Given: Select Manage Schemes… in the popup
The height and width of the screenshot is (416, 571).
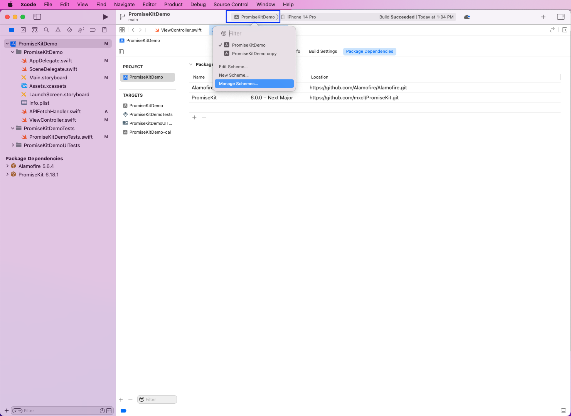Looking at the screenshot, I should point(254,84).
